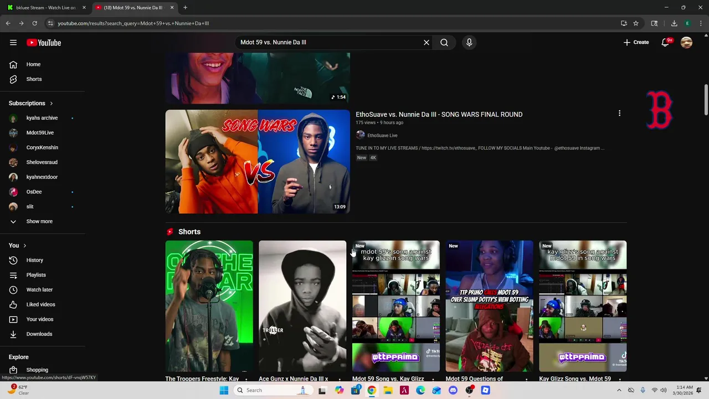Open Roblox from the taskbar
This screenshot has width=709, height=399.
pos(486,390)
